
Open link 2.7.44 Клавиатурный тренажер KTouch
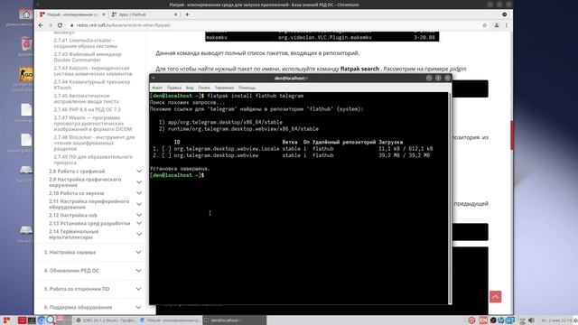click(92, 84)
